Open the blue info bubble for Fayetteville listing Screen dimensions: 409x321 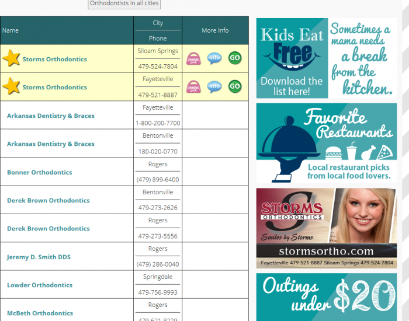pos(214,87)
